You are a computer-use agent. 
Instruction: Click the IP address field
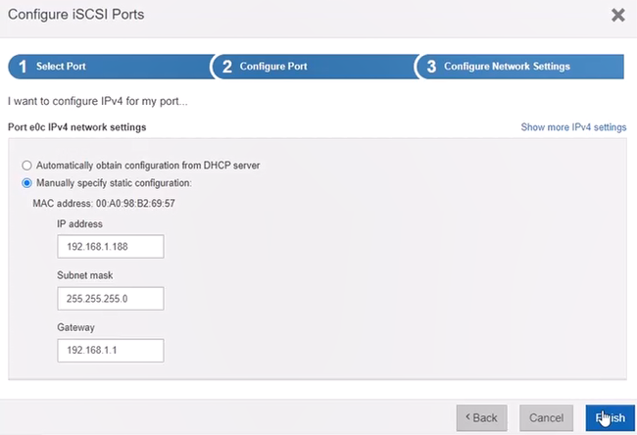(111, 246)
